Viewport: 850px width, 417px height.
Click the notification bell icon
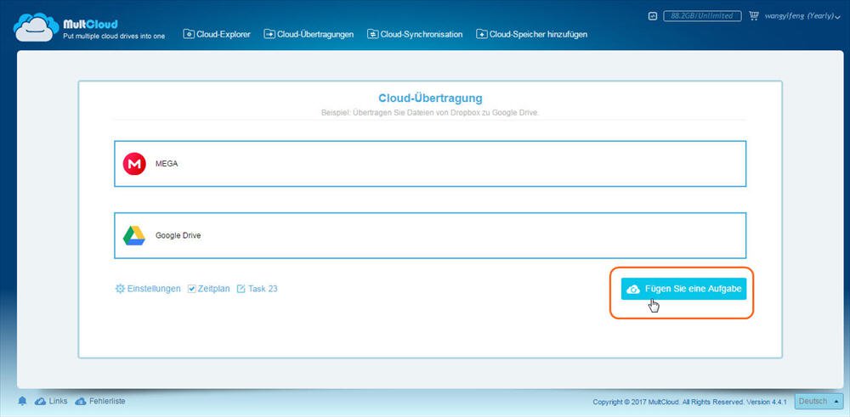(x=21, y=401)
